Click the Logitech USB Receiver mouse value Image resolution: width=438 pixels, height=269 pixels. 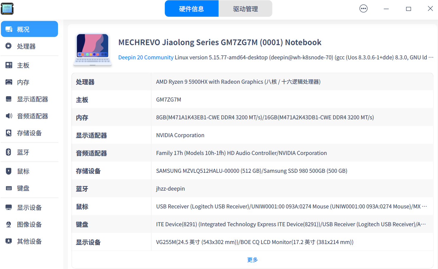291,206
